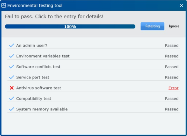This screenshot has height=136, width=187.
Task: Click the checkmark beside Software conflicts test
Action: pos(12,67)
